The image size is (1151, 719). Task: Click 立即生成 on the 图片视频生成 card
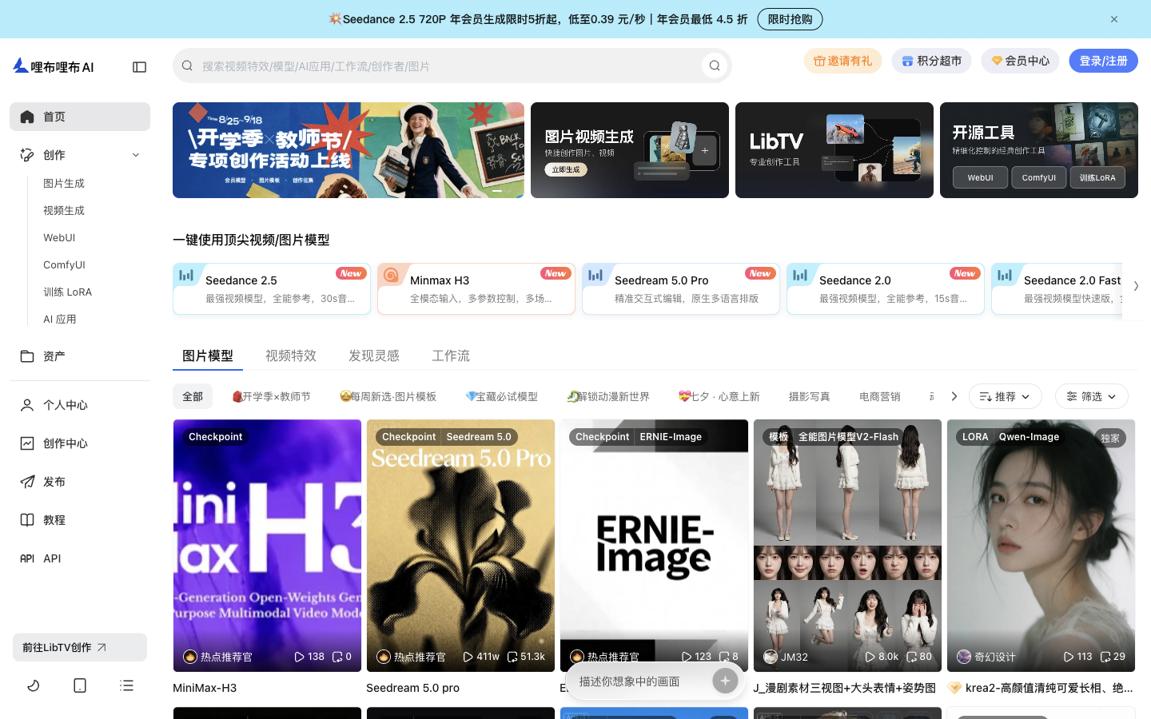566,169
